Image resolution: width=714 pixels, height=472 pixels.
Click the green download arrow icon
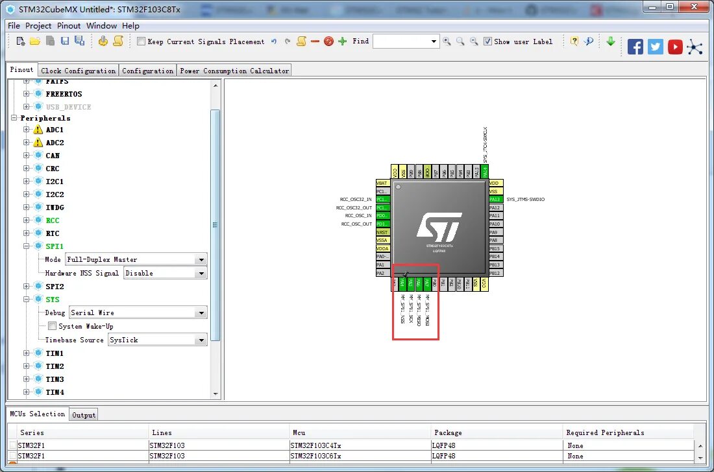(x=611, y=41)
